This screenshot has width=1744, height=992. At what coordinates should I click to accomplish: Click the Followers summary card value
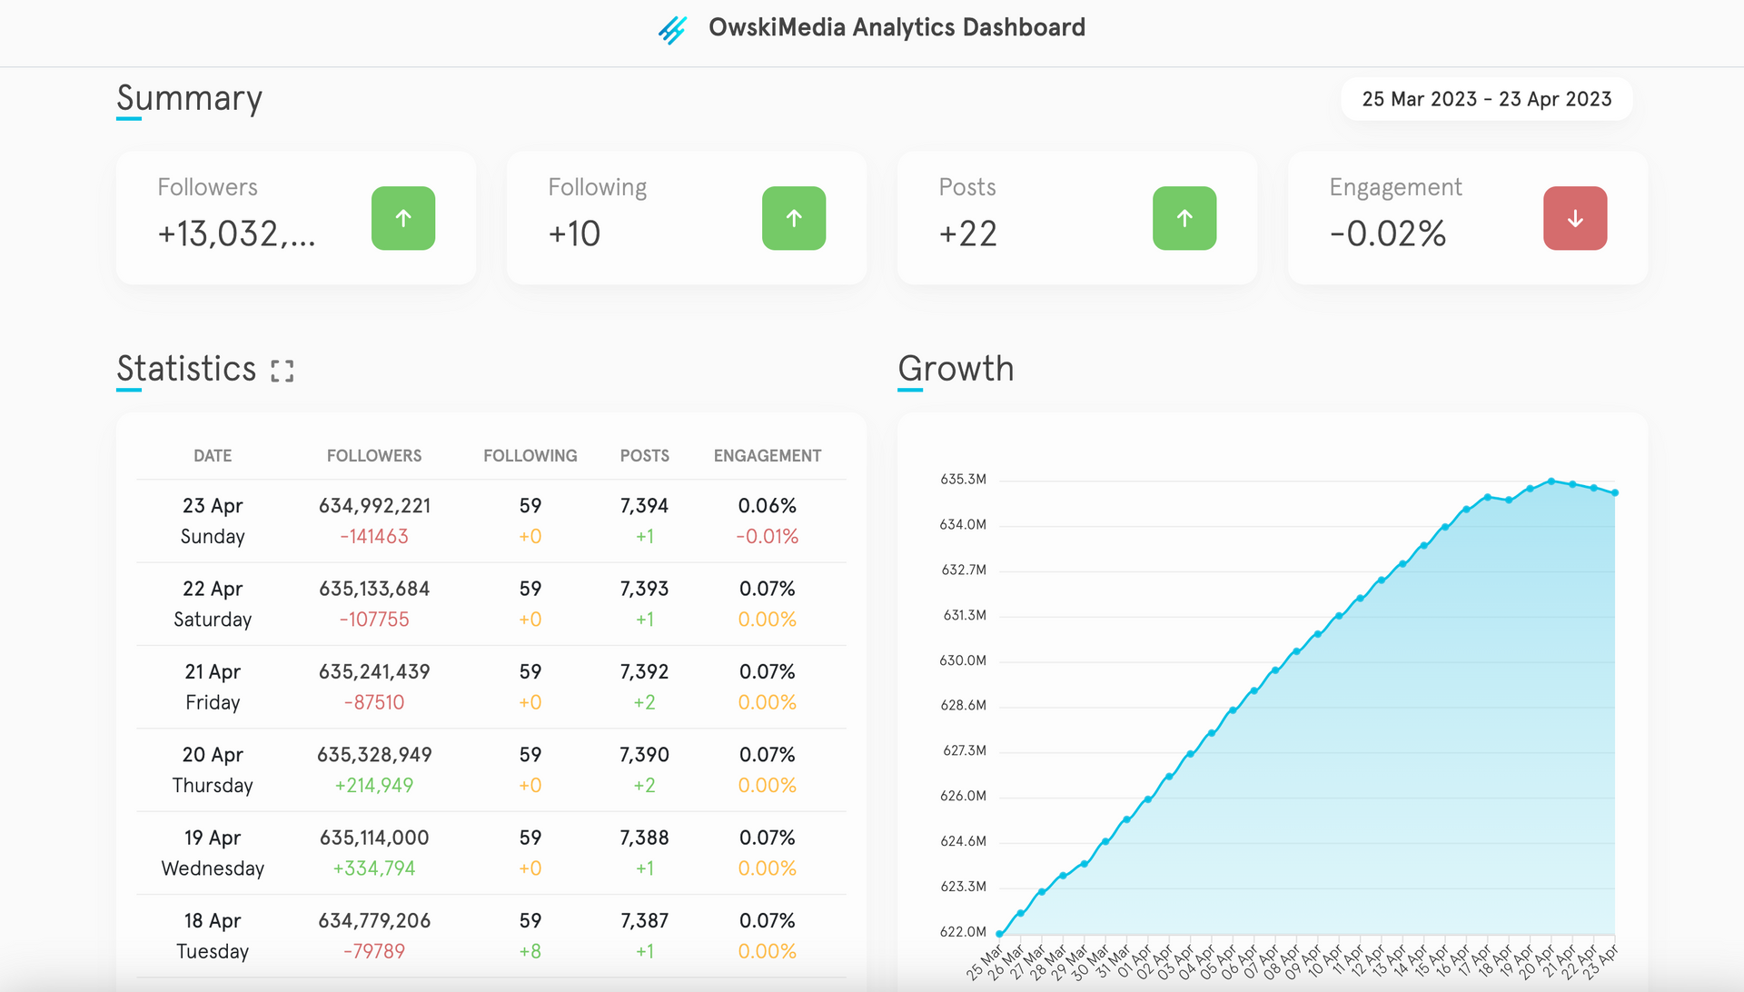[236, 234]
